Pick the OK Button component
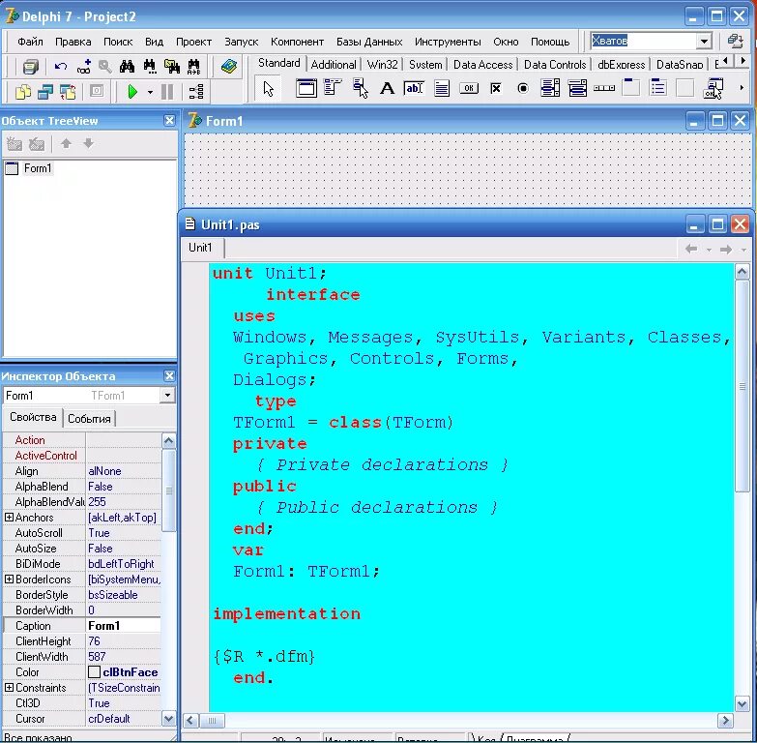Screen dimensions: 757x743 point(469,88)
